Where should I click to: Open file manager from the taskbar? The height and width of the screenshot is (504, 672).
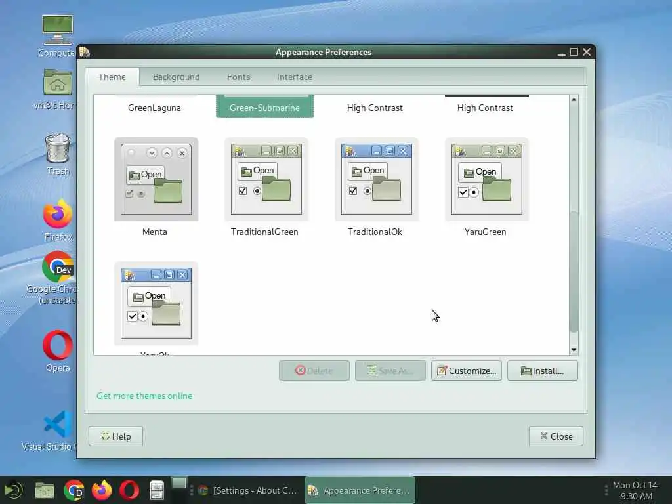(x=45, y=490)
